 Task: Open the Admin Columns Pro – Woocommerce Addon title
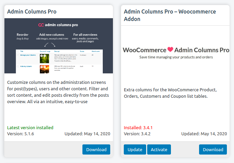(170, 15)
